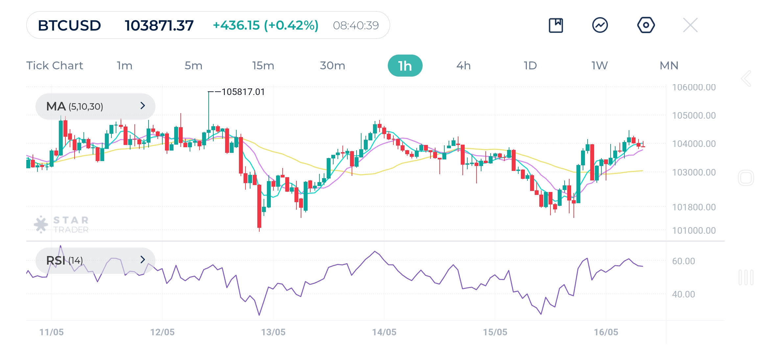Close the chart with the X icon

click(x=691, y=25)
